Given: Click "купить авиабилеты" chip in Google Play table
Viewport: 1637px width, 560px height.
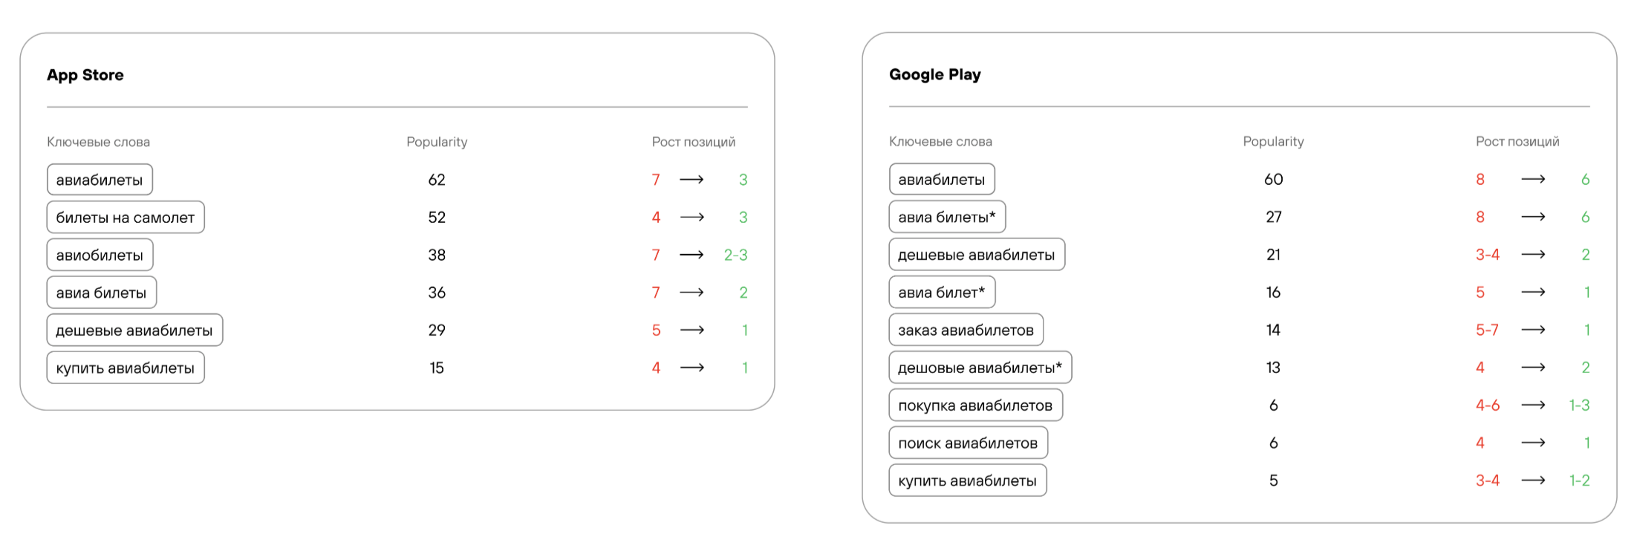Looking at the screenshot, I should [x=967, y=481].
